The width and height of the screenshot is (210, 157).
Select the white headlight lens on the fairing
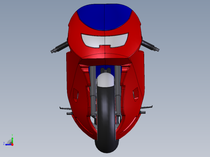[x=105, y=41]
